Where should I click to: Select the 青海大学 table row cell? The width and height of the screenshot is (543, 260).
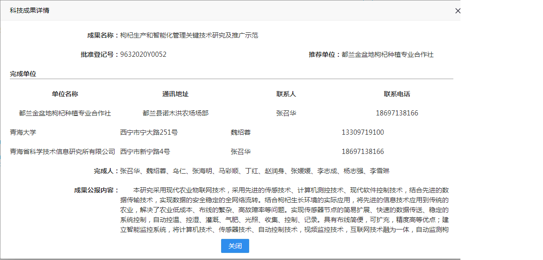[23, 132]
